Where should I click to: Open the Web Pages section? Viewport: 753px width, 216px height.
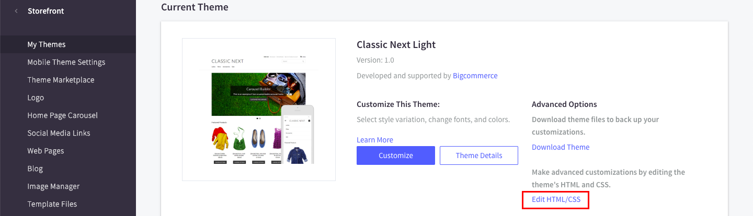pos(45,151)
